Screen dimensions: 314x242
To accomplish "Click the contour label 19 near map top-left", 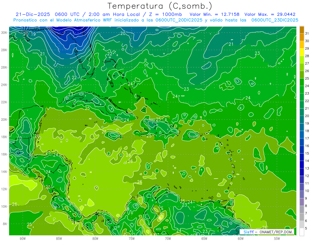I will tap(33, 34).
